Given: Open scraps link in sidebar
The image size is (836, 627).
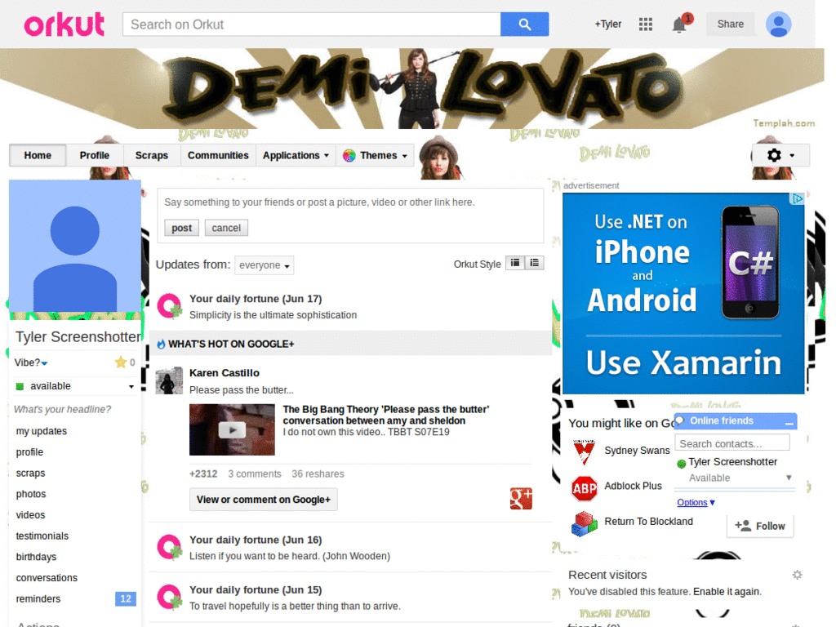Looking at the screenshot, I should click(30, 473).
